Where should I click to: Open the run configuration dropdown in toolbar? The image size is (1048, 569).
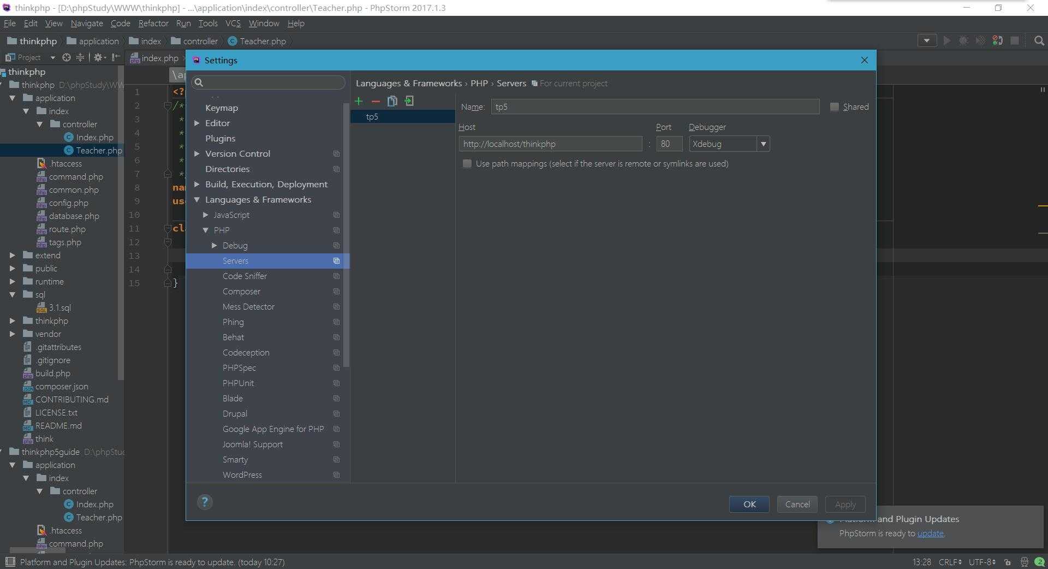click(x=927, y=41)
